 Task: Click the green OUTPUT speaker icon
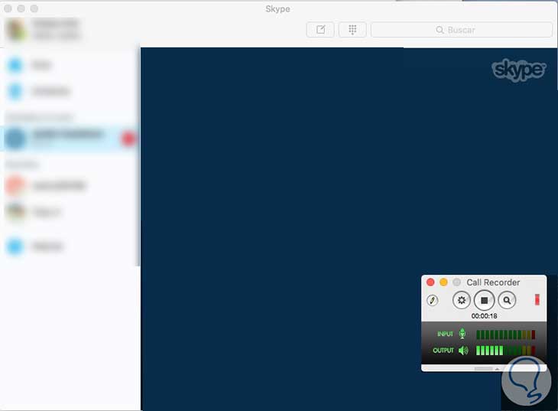click(x=463, y=351)
